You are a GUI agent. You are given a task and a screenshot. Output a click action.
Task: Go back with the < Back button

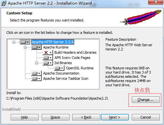[x=86, y=117]
